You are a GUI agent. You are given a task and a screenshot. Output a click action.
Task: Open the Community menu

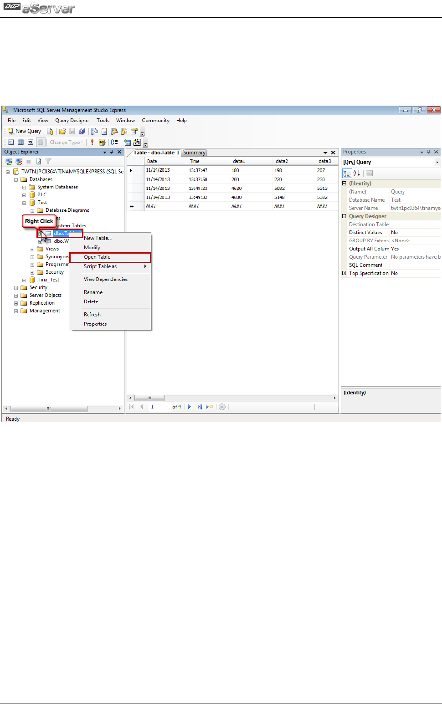tap(155, 120)
